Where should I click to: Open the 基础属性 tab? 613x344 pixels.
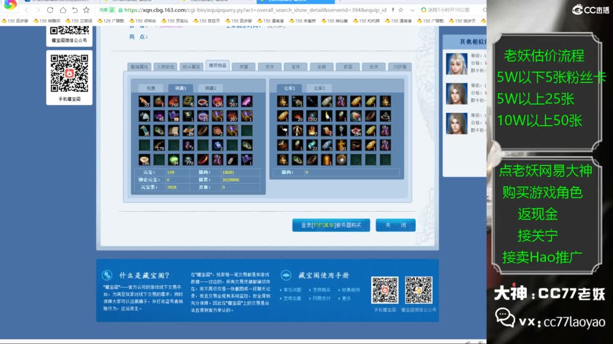139,67
